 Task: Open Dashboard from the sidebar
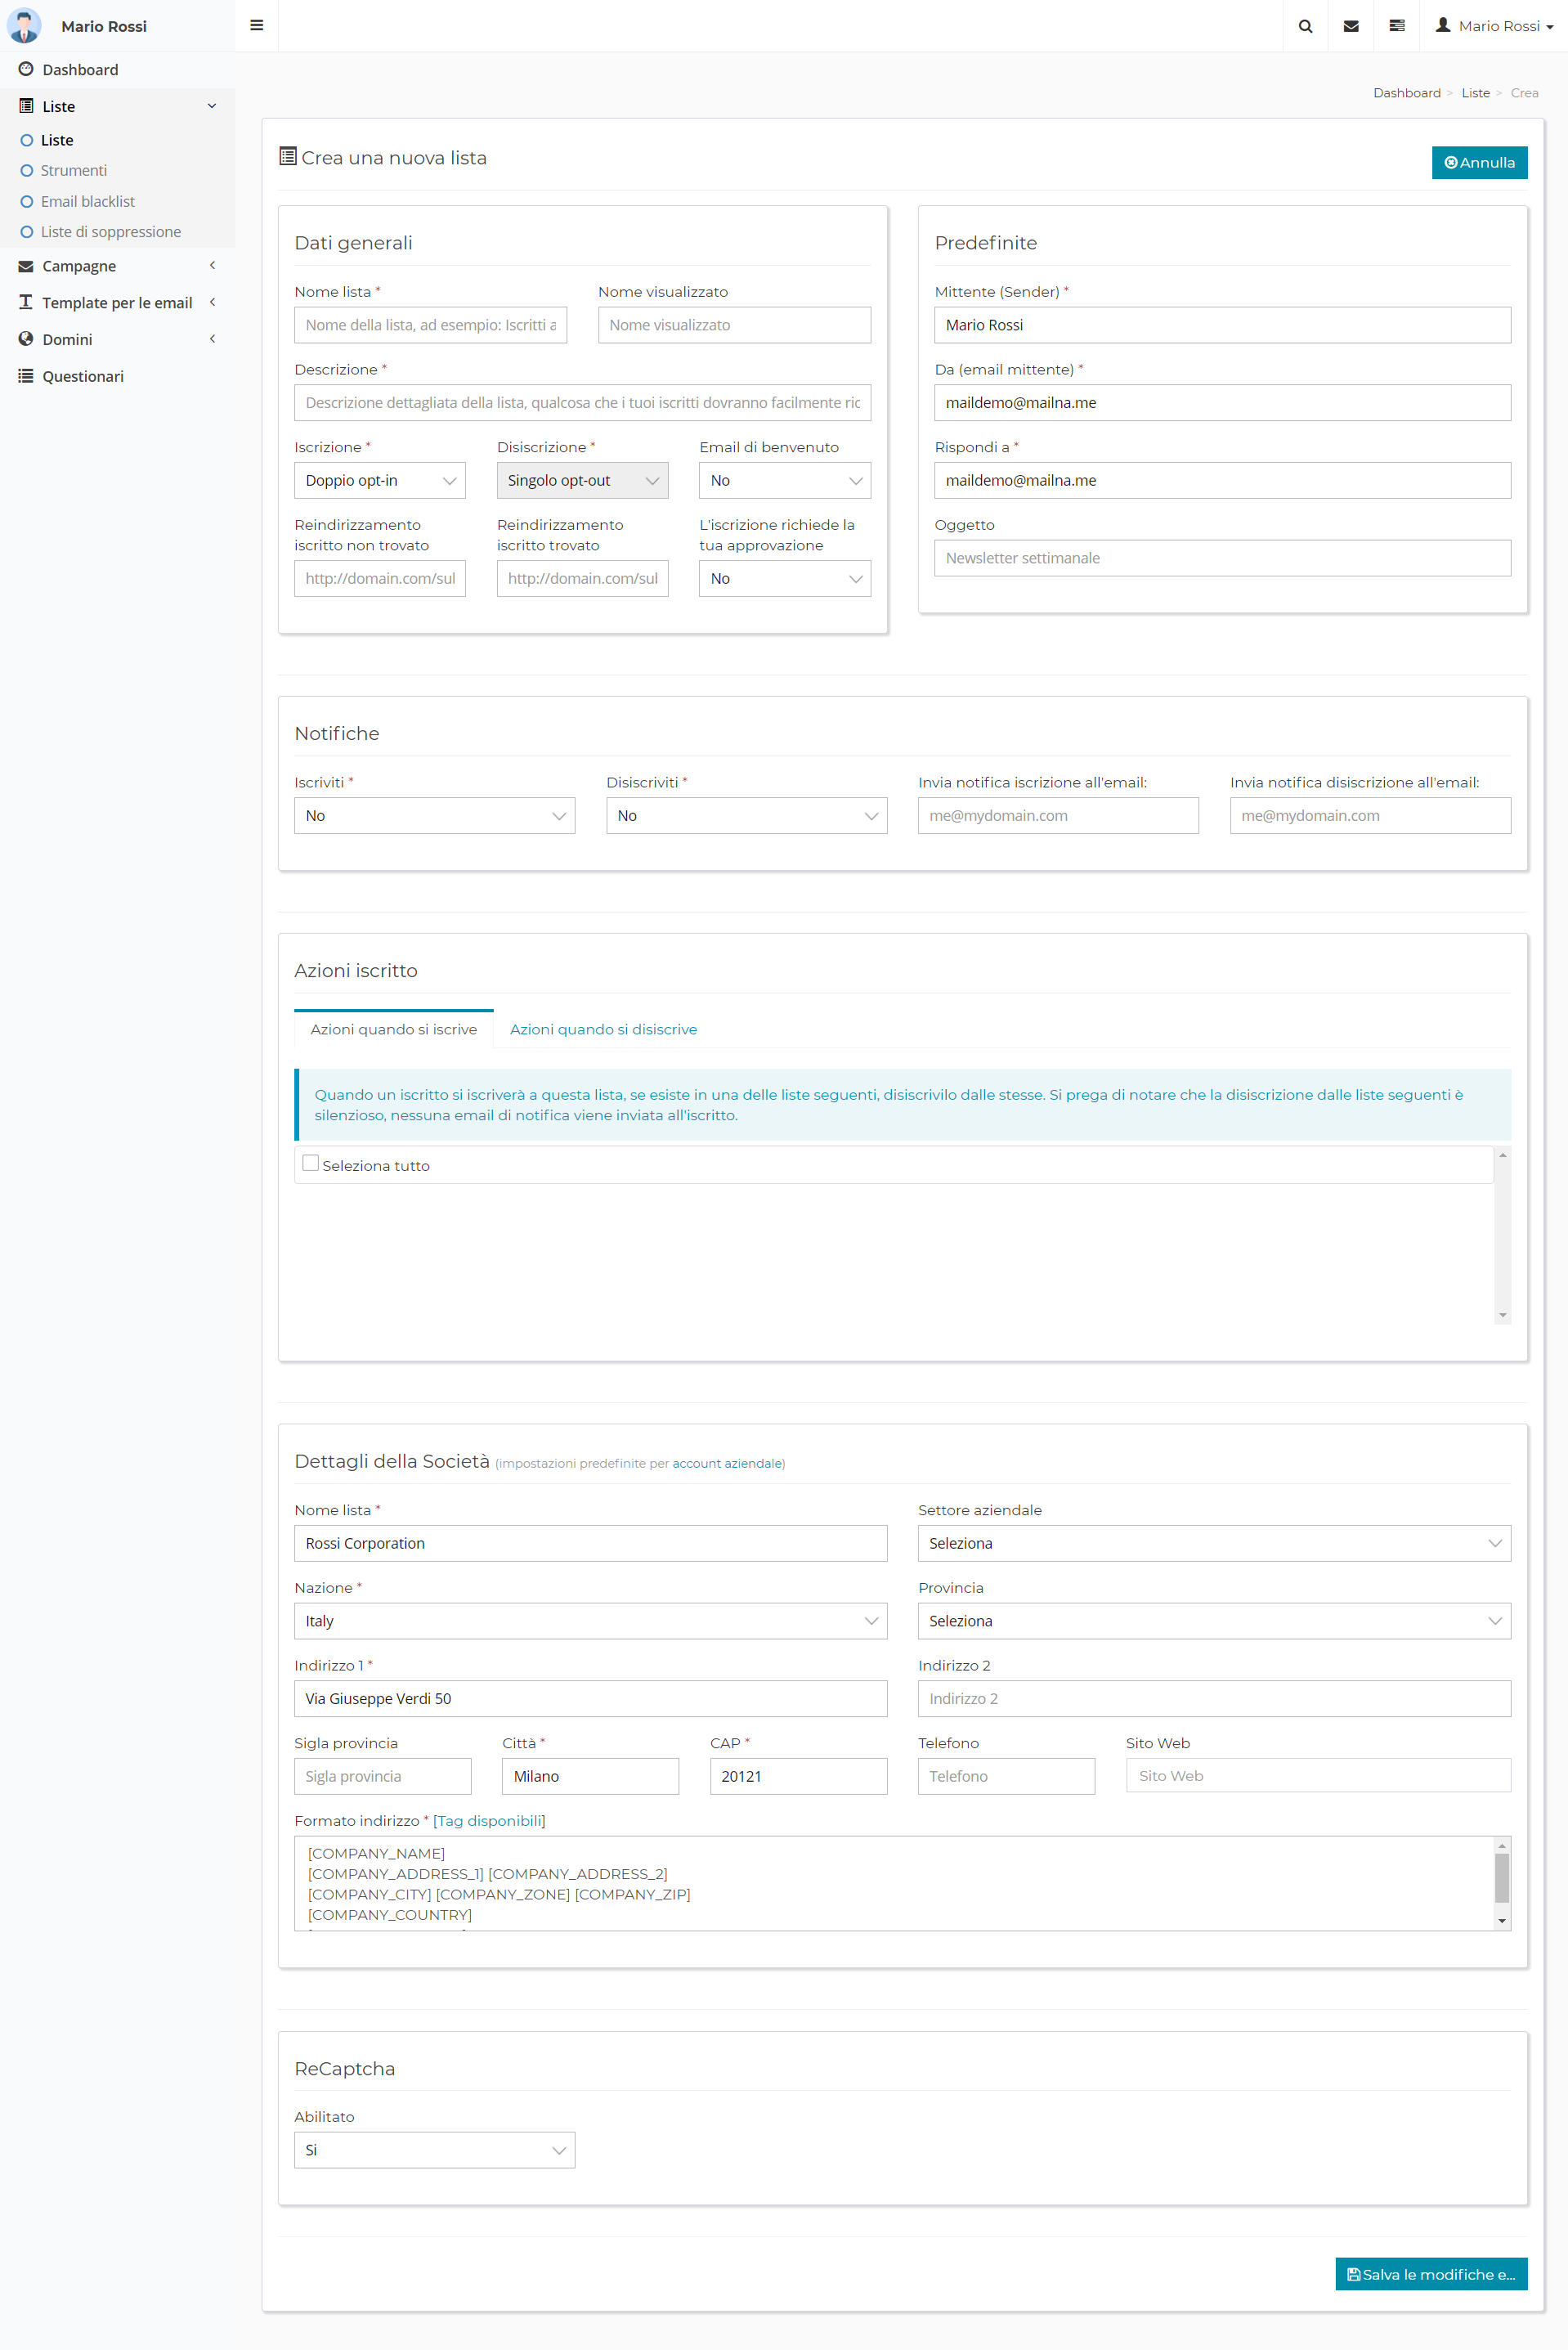click(x=80, y=70)
